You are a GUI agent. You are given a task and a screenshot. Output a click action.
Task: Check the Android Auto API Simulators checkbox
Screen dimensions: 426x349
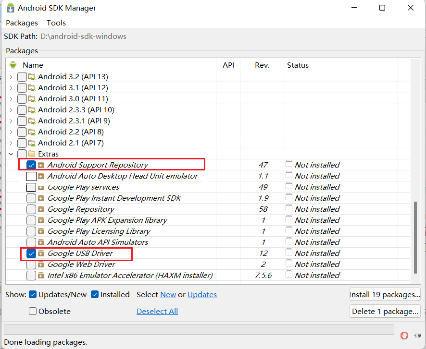(31, 242)
